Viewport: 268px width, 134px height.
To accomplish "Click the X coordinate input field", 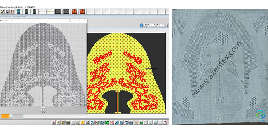I will coord(153,25).
